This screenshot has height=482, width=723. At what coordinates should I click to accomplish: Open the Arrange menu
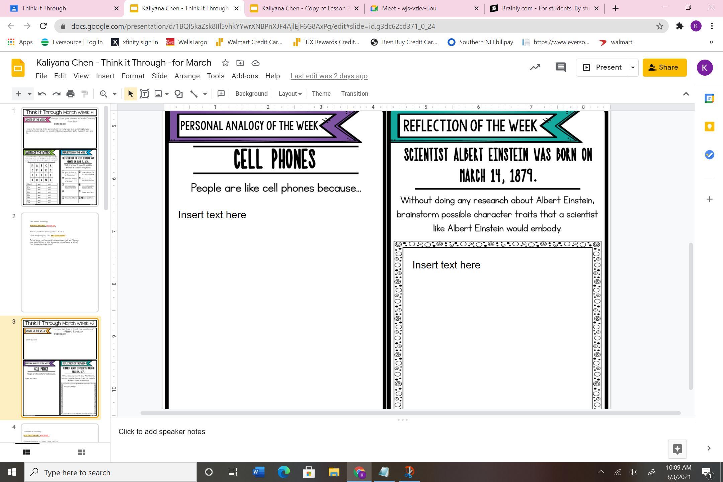(187, 76)
